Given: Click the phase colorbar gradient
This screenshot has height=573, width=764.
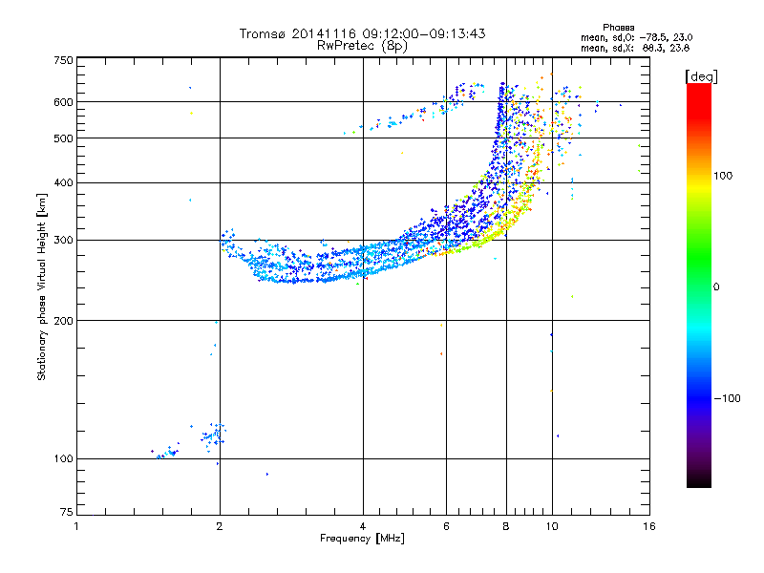Looking at the screenshot, I should click(x=699, y=286).
